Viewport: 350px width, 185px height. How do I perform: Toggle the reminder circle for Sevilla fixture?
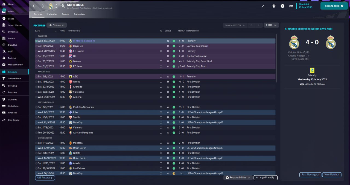click(x=36, y=118)
